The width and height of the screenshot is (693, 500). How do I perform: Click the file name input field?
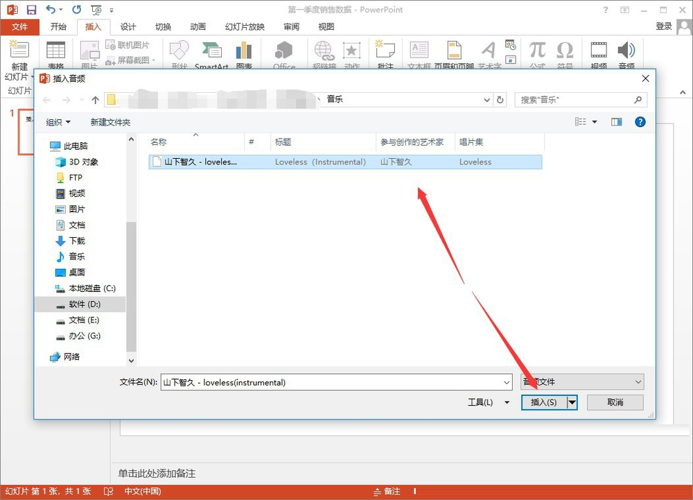coord(336,382)
